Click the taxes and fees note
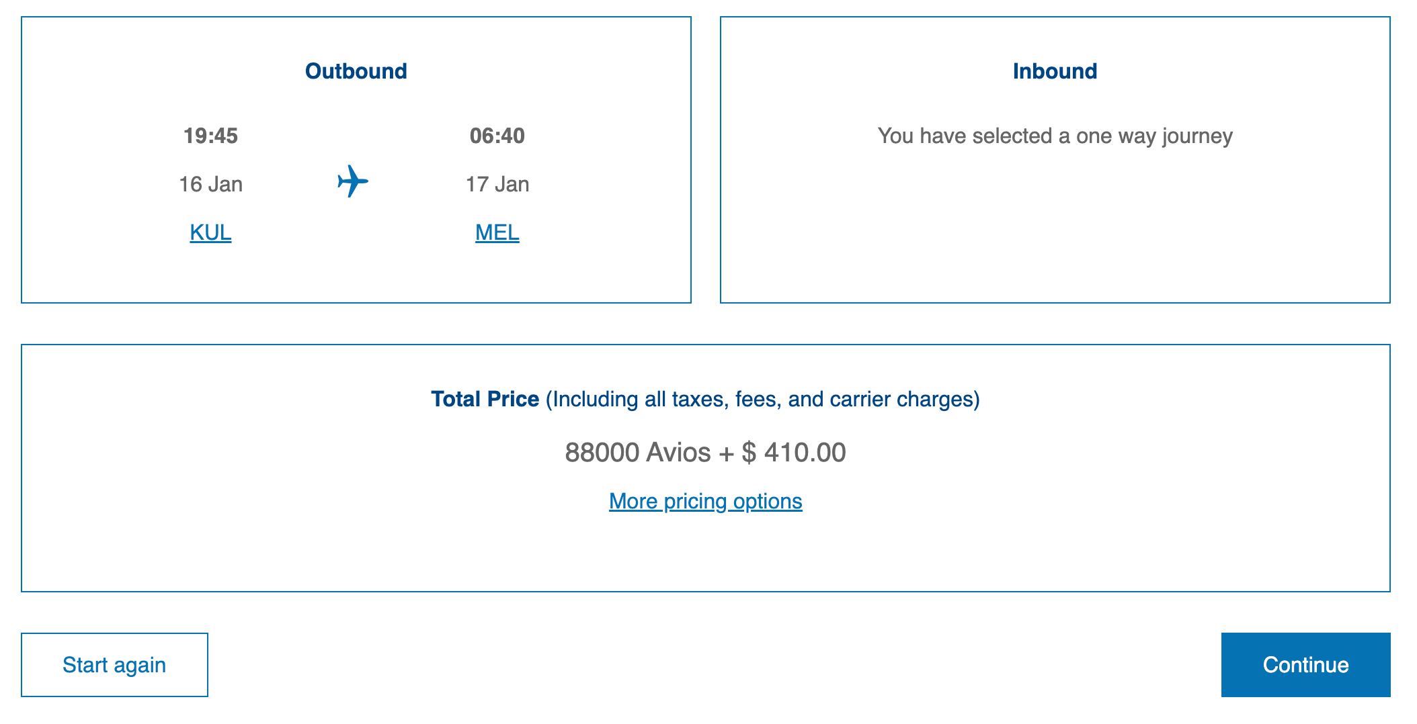Image resolution: width=1417 pixels, height=724 pixels. tap(763, 398)
